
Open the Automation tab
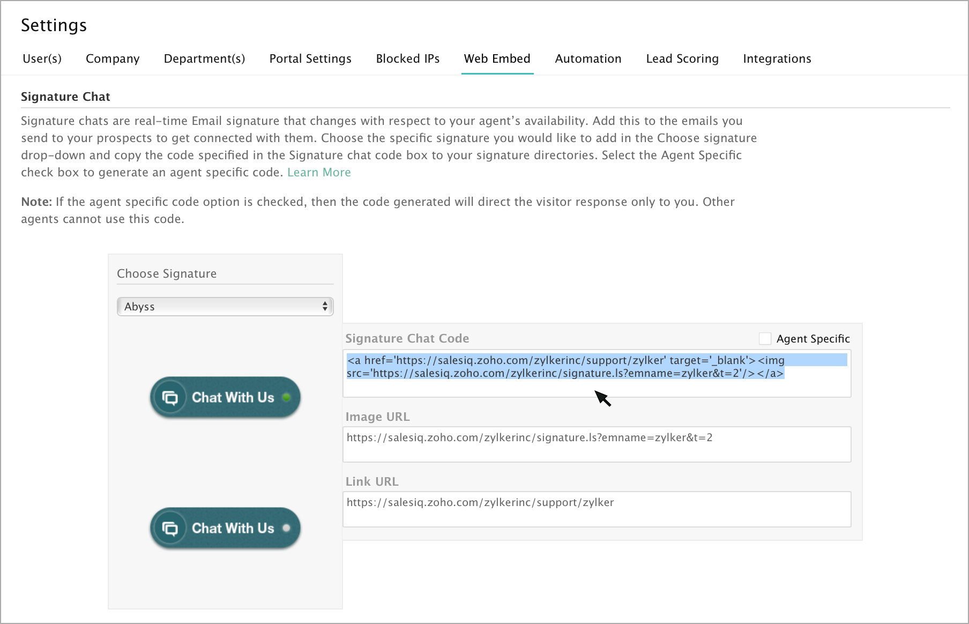pos(588,58)
